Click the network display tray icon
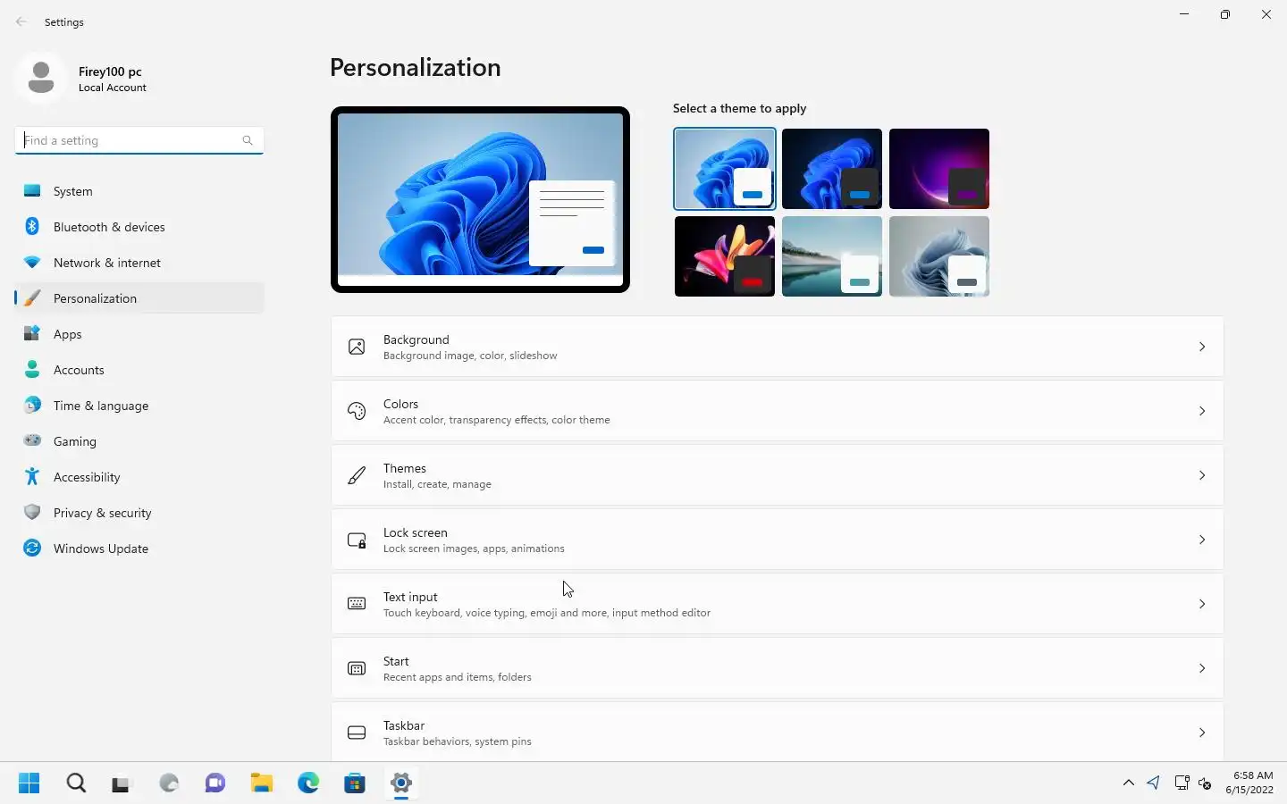 (1182, 783)
